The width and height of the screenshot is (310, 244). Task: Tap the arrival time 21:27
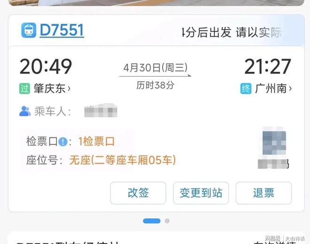(x=268, y=66)
